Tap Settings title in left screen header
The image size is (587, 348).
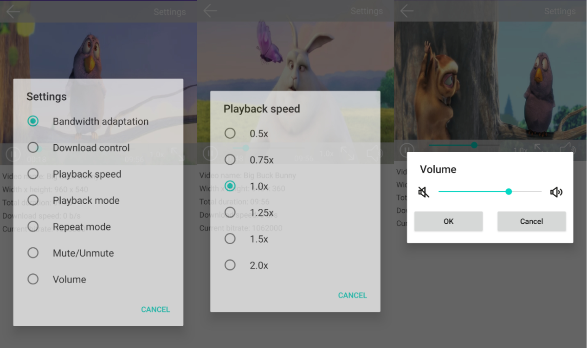[x=170, y=12]
